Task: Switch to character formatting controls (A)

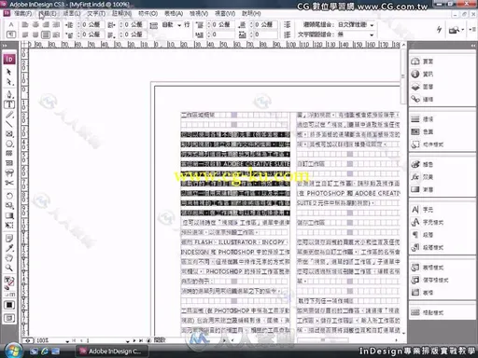Action: 11,24
